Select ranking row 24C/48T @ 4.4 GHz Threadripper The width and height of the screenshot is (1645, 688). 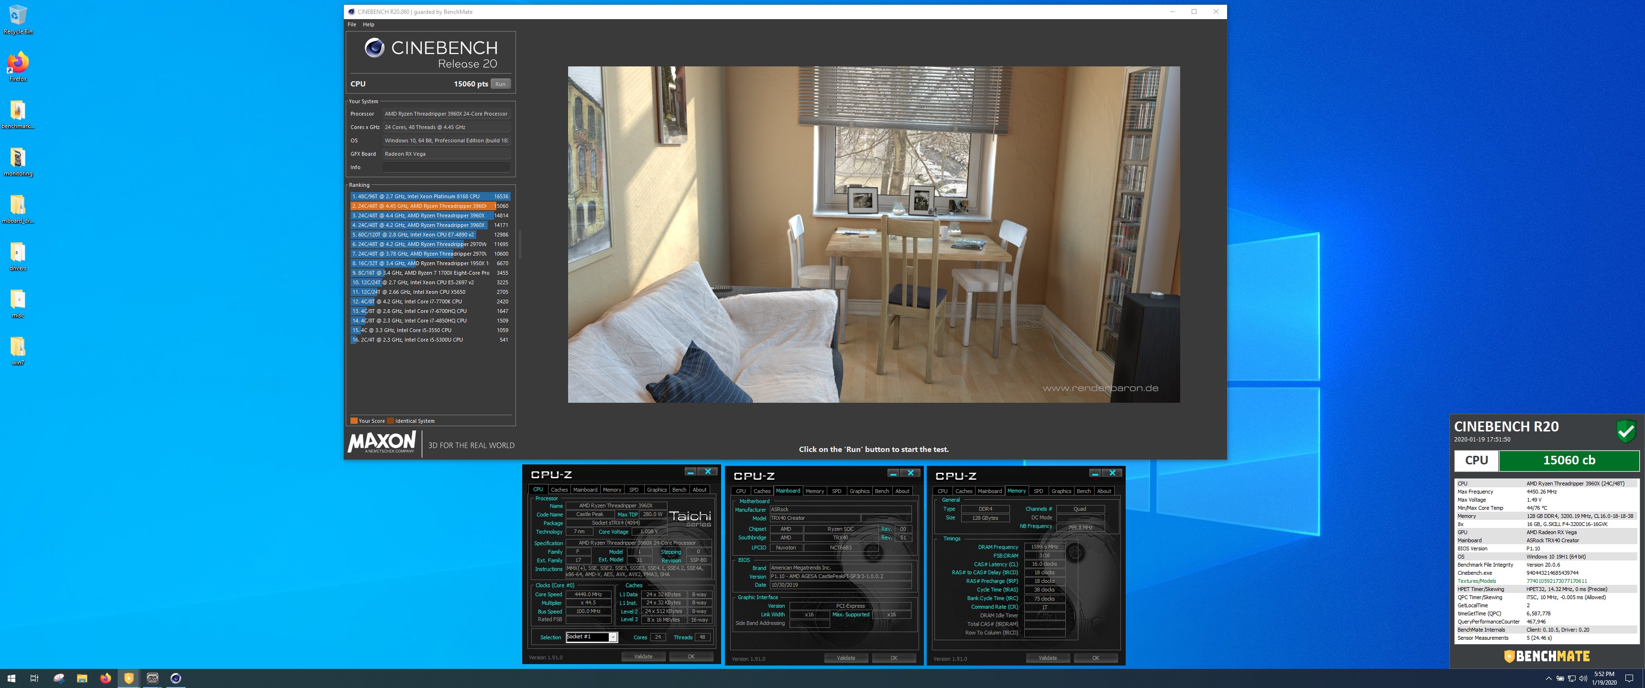(x=430, y=216)
